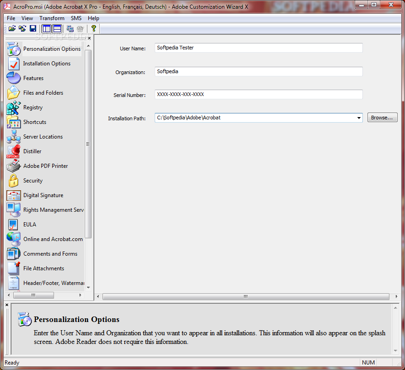Select the Digital Signature certificate icon
Image resolution: width=405 pixels, height=370 pixels.
(x=14, y=195)
